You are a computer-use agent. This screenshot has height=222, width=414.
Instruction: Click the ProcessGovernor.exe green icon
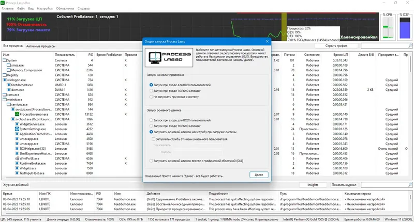pyautogui.click(x=17, y=114)
